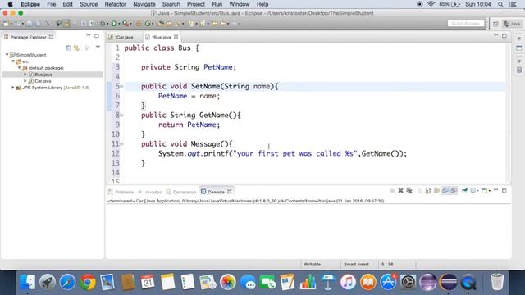Click Remove Launch console X icon
The width and height of the screenshot is (525, 295).
401,191
